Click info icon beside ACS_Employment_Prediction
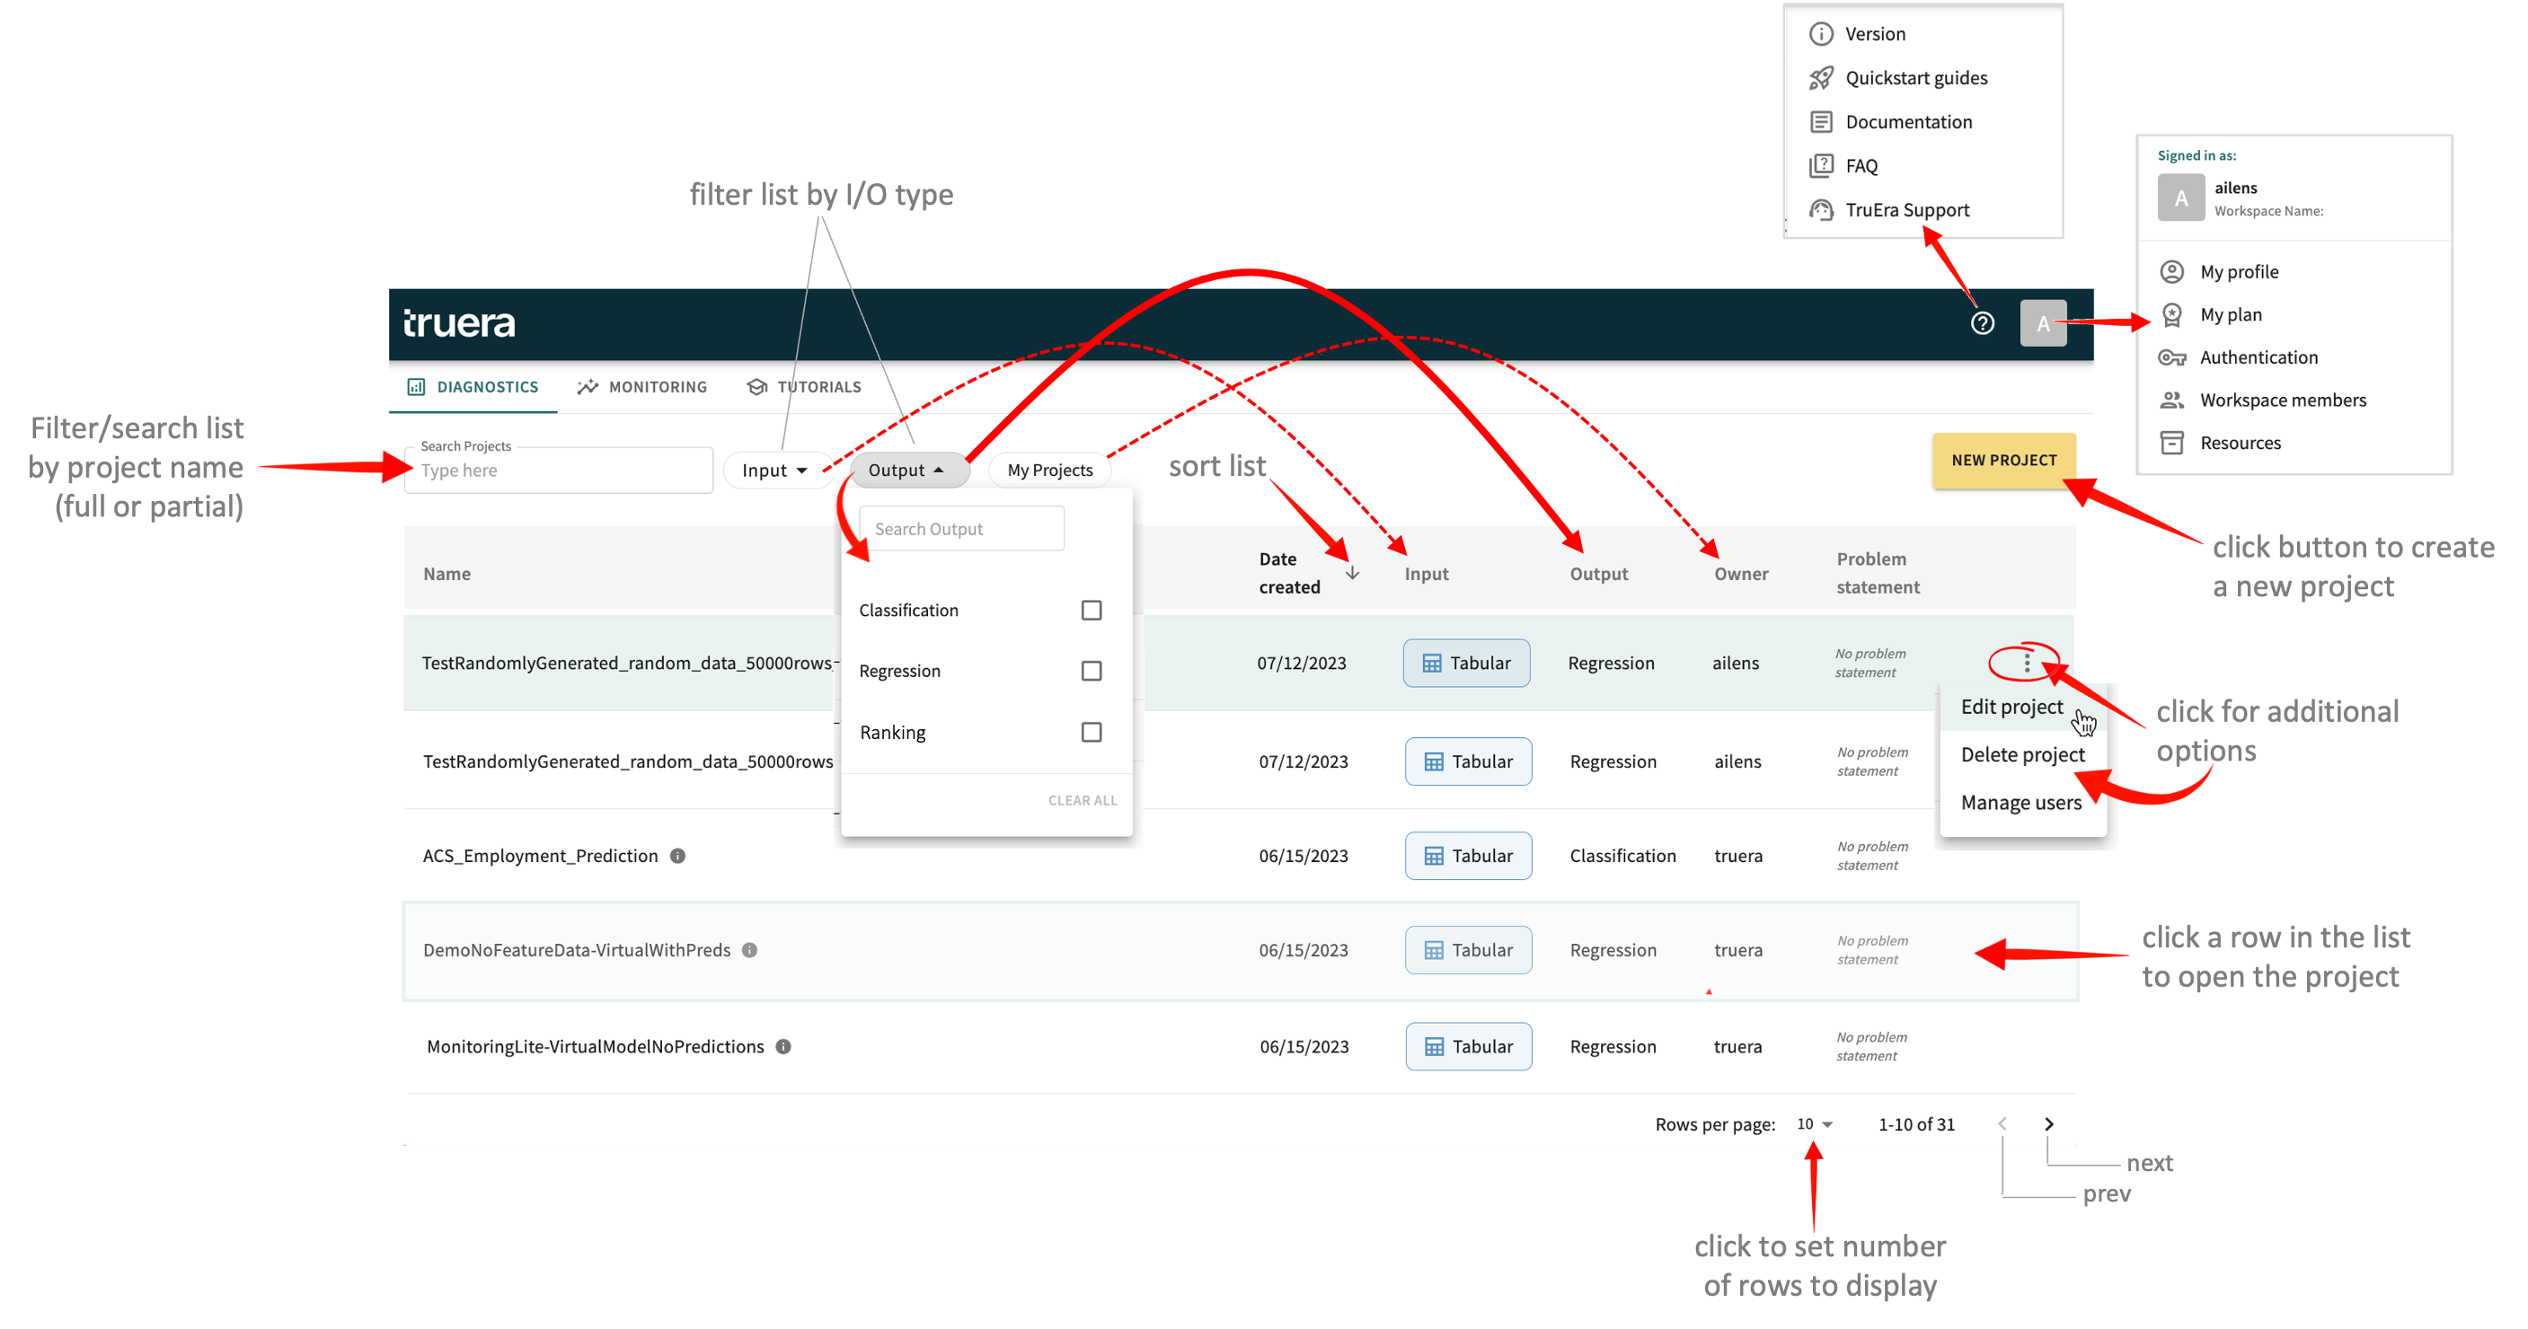 pyautogui.click(x=678, y=857)
